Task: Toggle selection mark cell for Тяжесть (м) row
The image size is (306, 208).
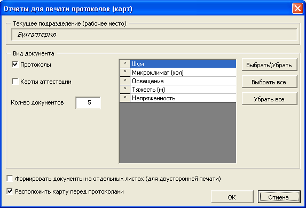Action: click(x=125, y=90)
